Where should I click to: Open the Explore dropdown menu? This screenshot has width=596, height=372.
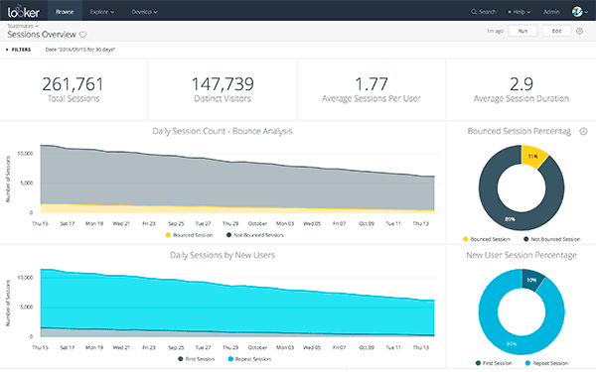102,12
